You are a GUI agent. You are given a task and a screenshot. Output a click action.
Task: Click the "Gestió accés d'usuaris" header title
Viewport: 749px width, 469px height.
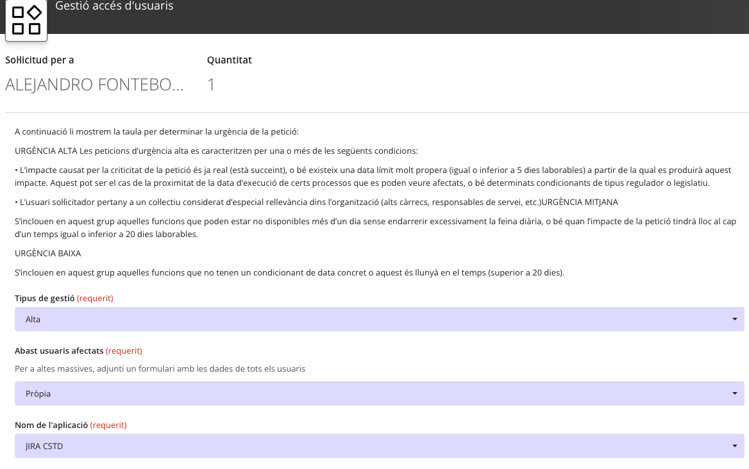(x=114, y=6)
